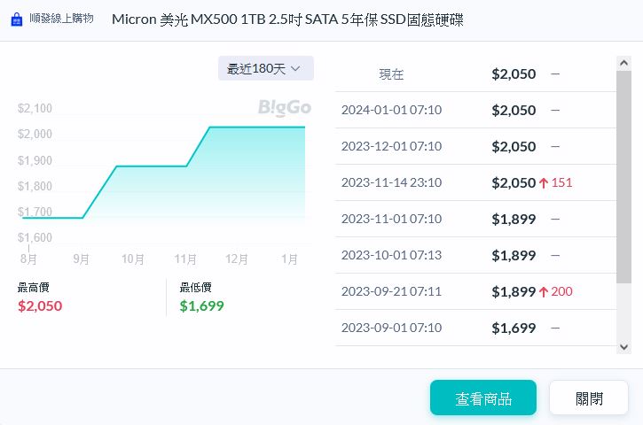The height and width of the screenshot is (425, 643).
Task: Click the 2023-09-21 07:11 history row
Action: (474, 291)
